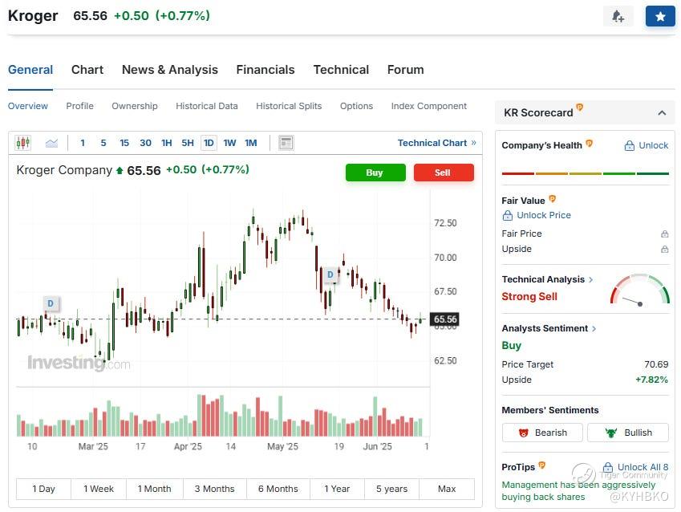This screenshot has height=512, width=681.
Task: Open the Index Component sub-tab
Action: tap(429, 106)
